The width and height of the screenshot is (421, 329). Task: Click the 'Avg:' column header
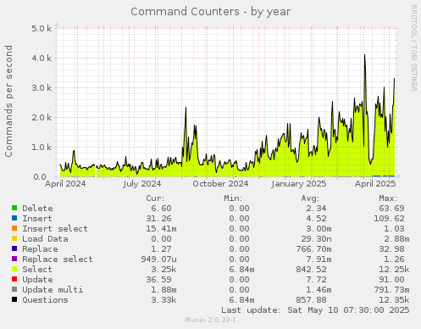click(310, 198)
